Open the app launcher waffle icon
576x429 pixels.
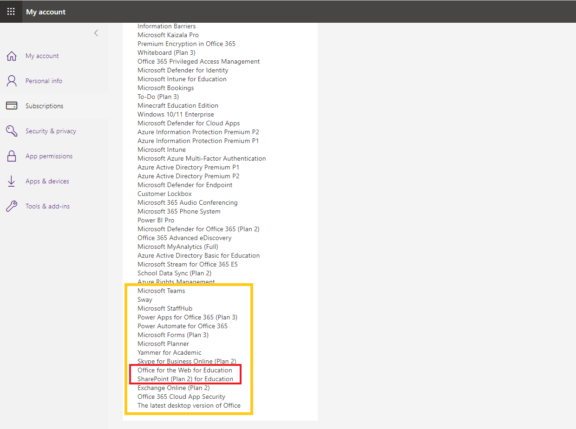tap(11, 12)
